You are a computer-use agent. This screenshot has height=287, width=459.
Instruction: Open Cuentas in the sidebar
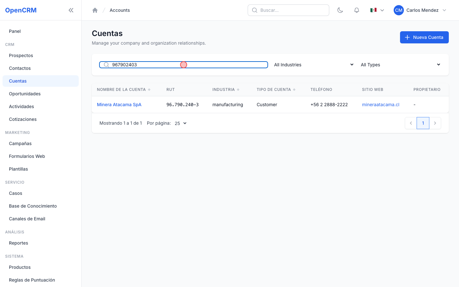[40, 81]
